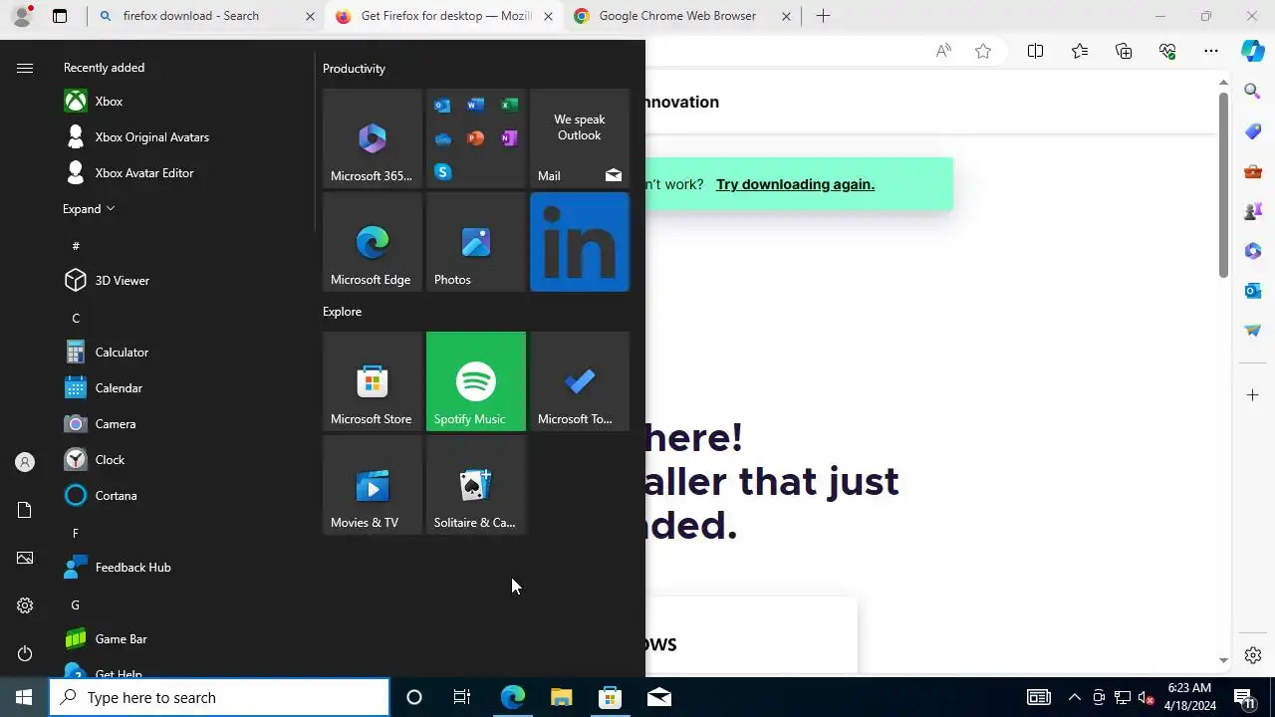Open Settings from Start sidebar
Image resolution: width=1275 pixels, height=717 pixels.
coord(25,605)
